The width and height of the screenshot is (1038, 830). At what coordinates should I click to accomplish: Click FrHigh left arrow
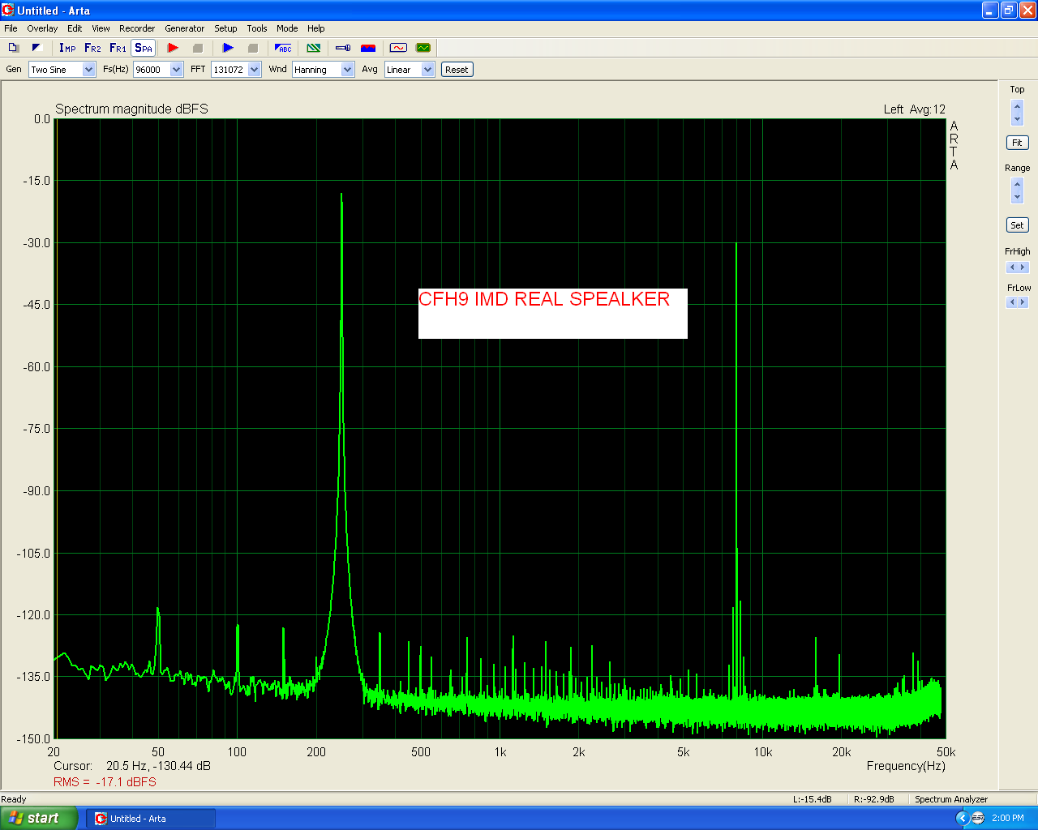(x=1012, y=267)
